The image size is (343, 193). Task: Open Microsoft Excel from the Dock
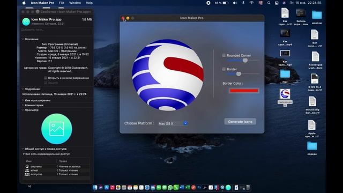pyautogui.click(x=188, y=187)
